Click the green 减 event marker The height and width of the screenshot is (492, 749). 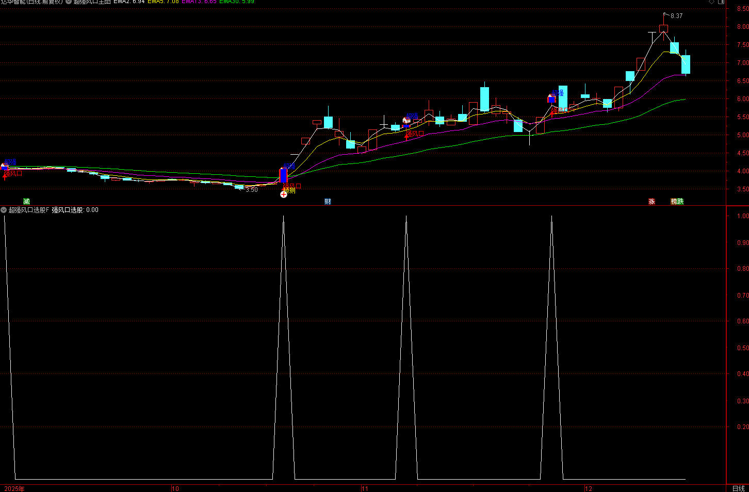pyautogui.click(x=27, y=201)
